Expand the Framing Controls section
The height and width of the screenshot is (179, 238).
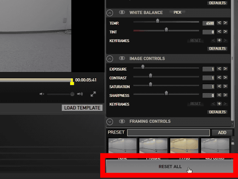[x=110, y=122]
